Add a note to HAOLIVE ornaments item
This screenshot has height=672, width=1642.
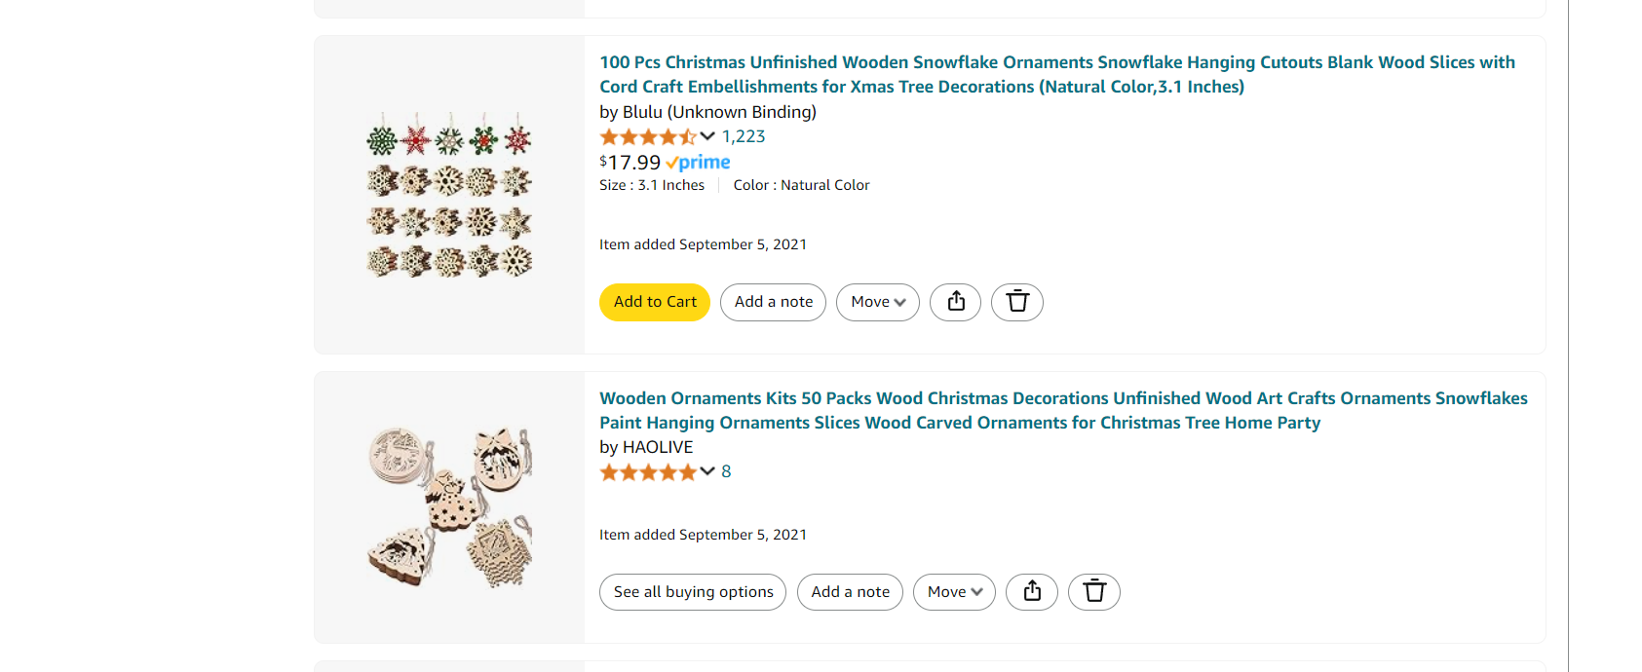[851, 592]
